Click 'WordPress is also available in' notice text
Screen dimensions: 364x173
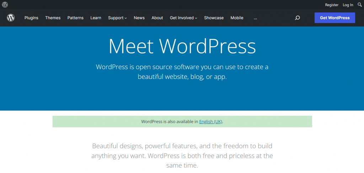tap(170, 121)
